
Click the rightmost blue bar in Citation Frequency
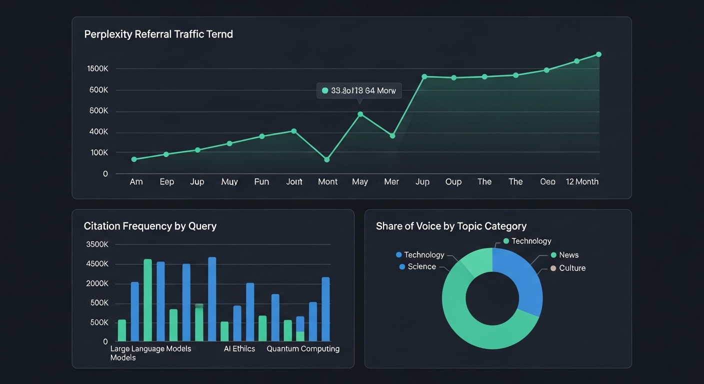325,309
